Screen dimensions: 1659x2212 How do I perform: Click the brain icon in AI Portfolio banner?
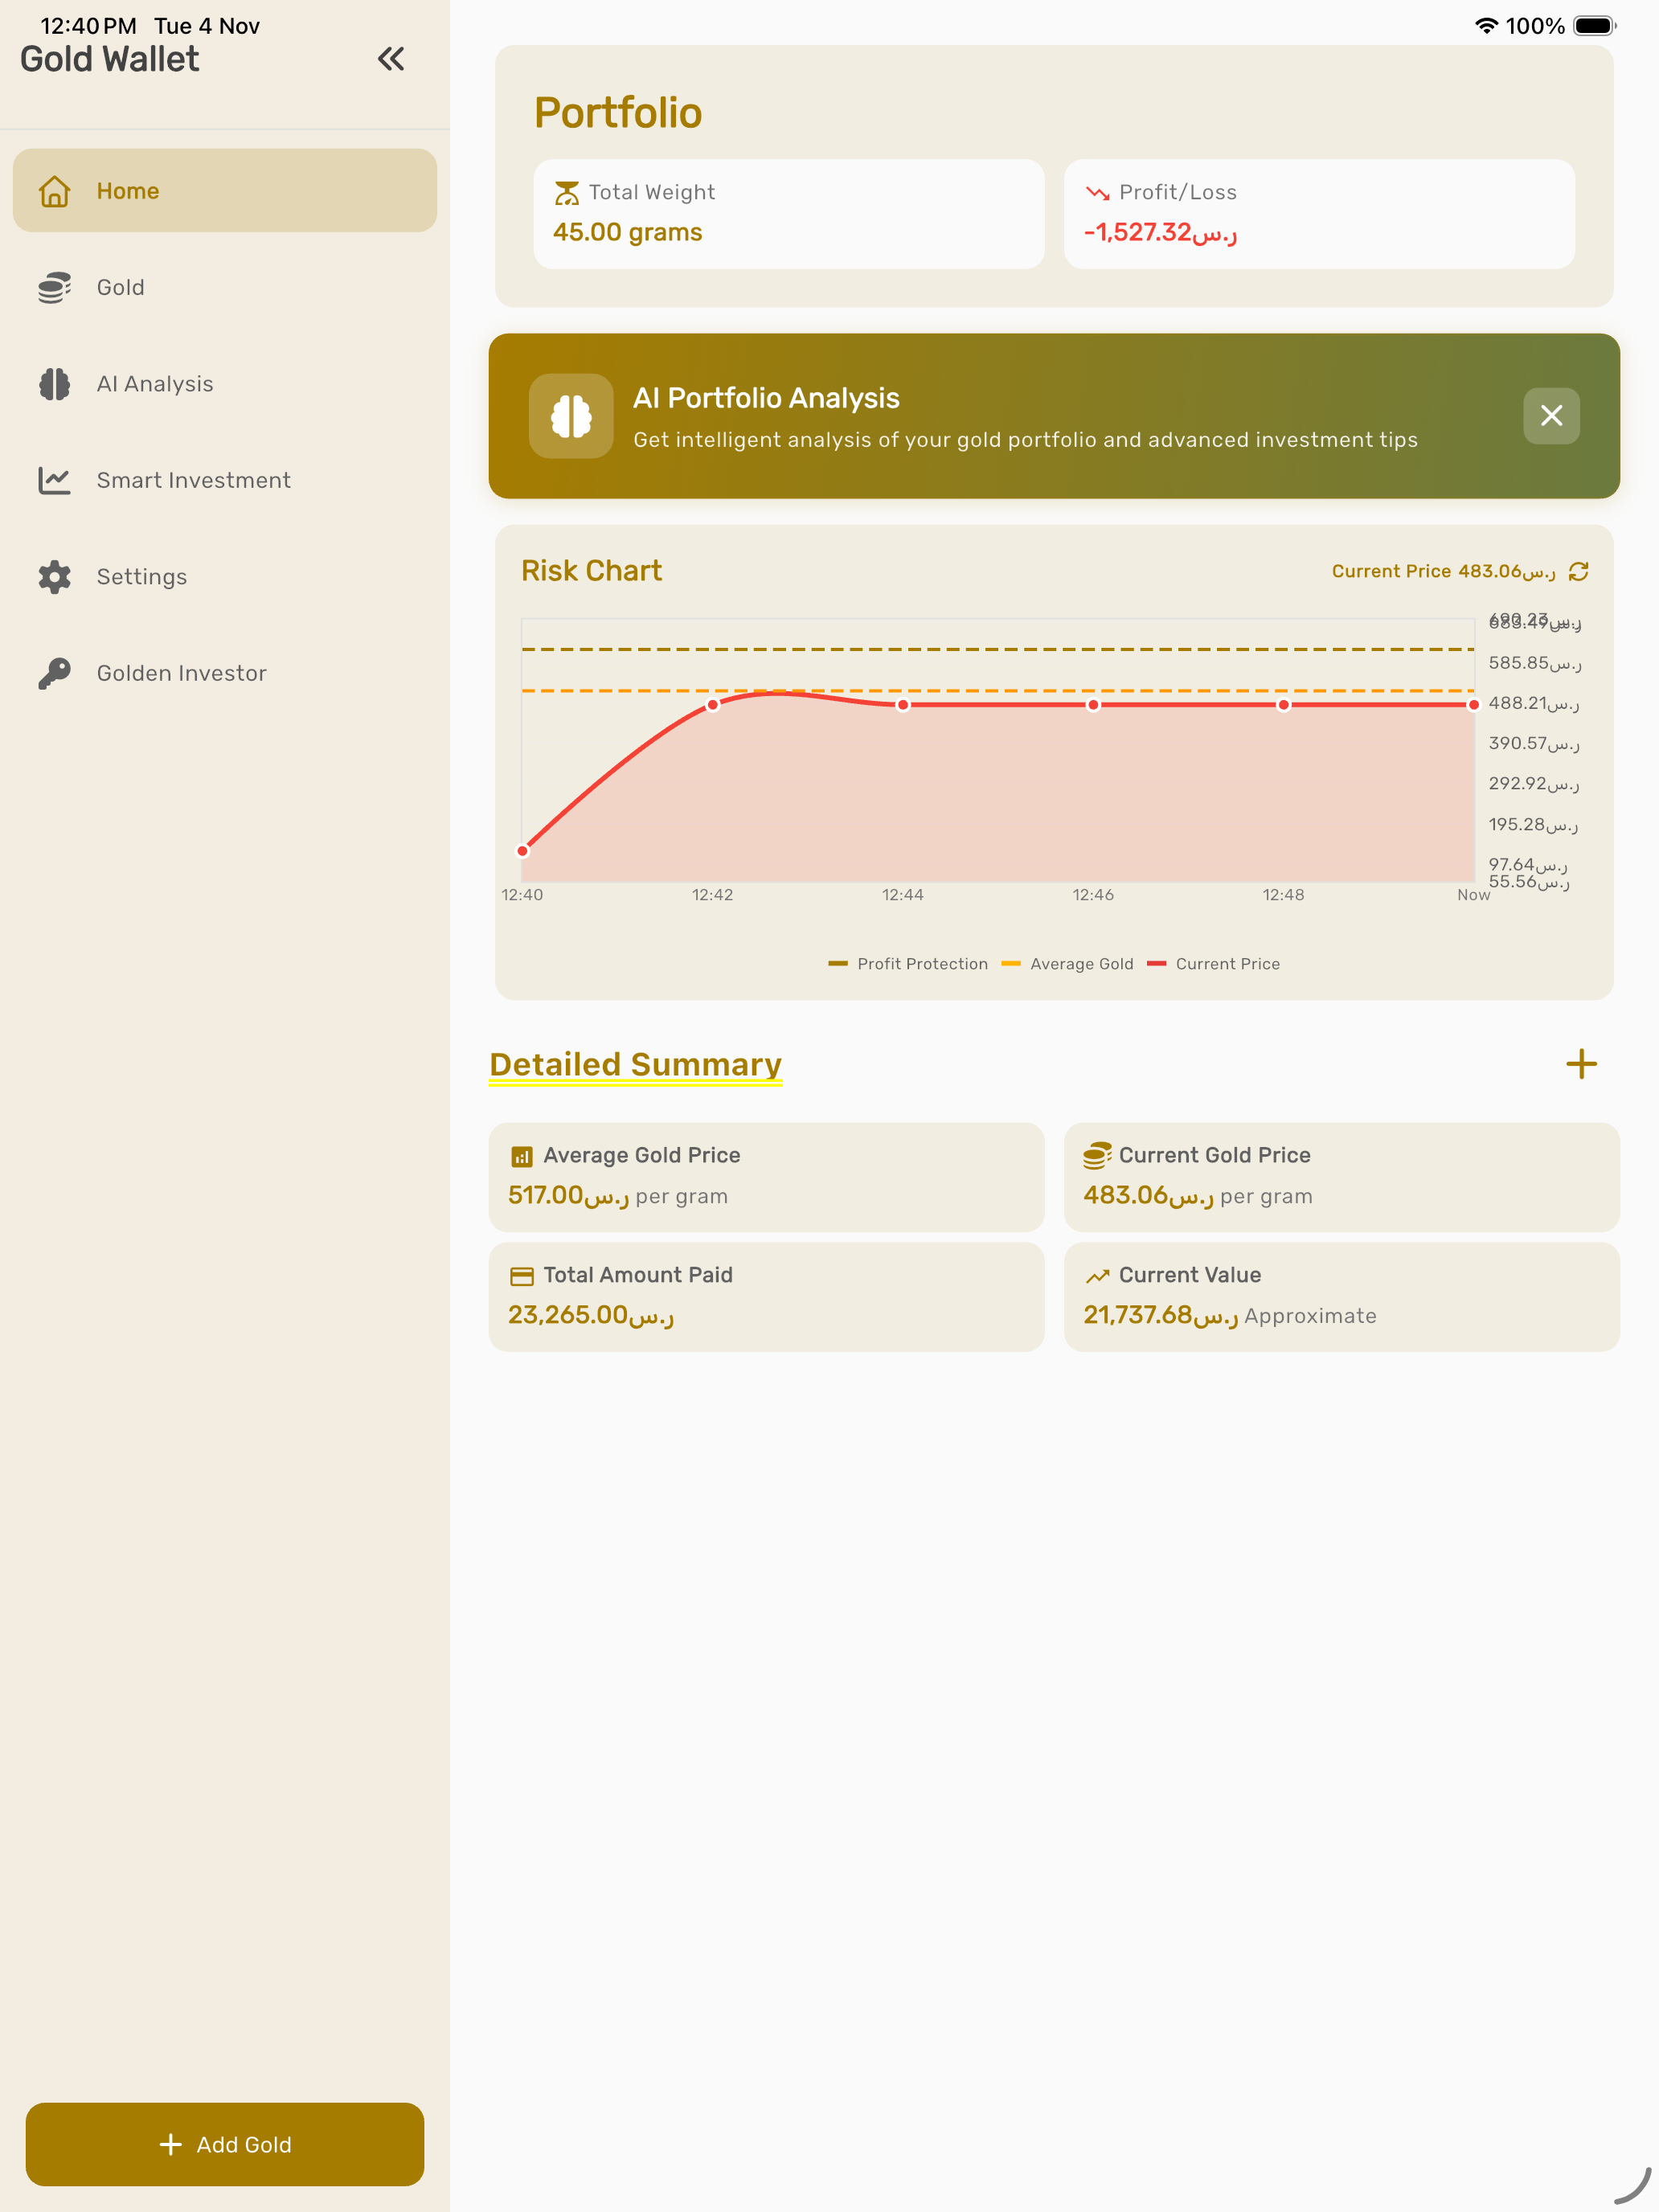571,416
